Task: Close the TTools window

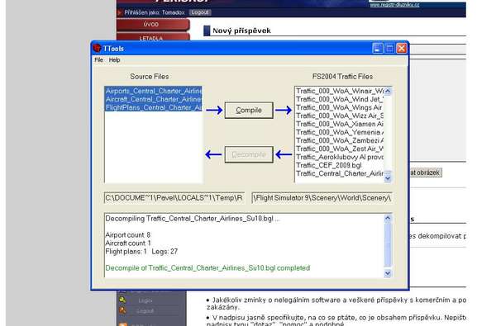Action: (402, 49)
